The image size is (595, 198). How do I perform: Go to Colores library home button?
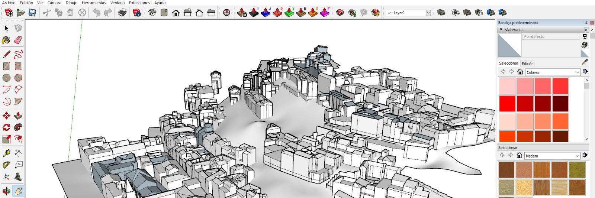(x=520, y=72)
